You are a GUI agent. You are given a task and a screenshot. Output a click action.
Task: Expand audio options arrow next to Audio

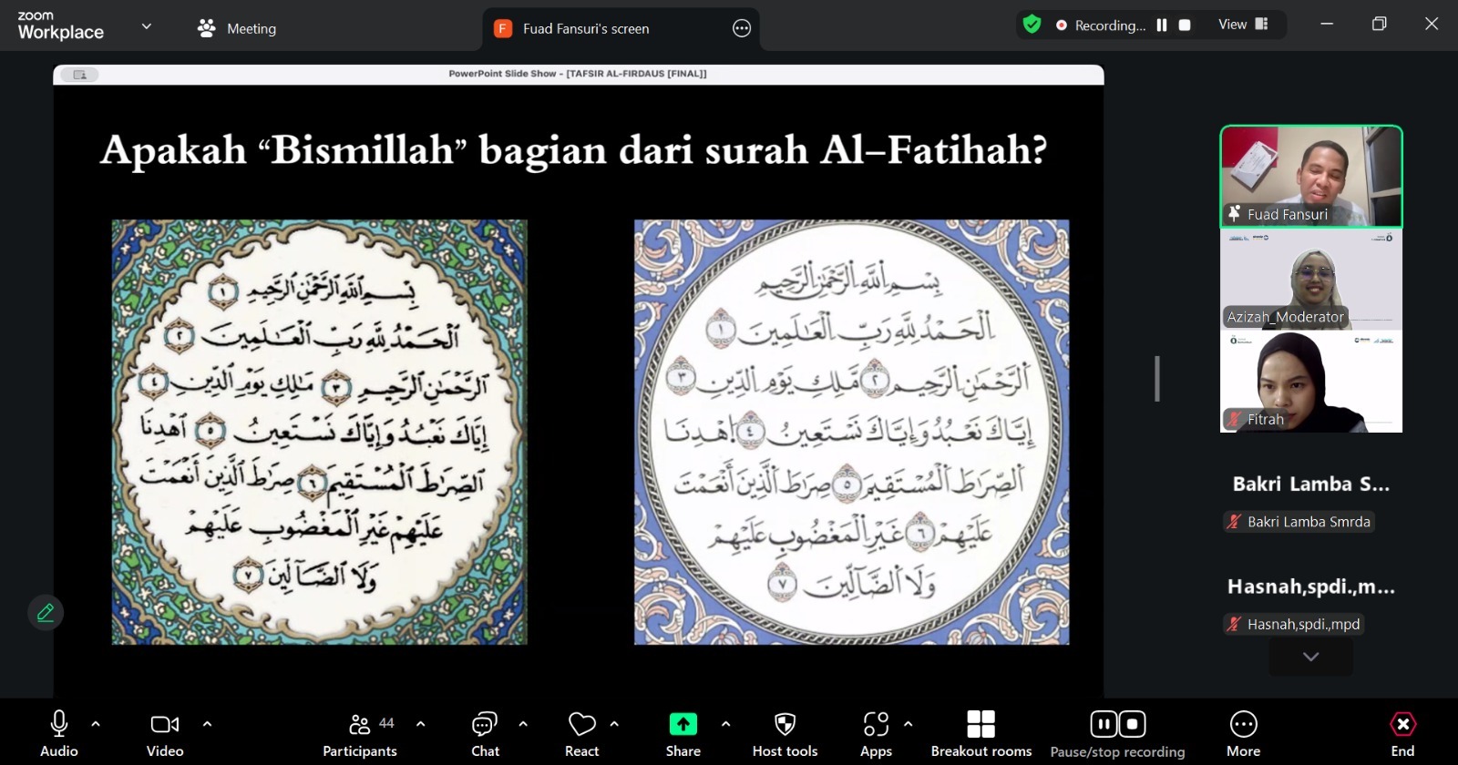pyautogui.click(x=96, y=724)
